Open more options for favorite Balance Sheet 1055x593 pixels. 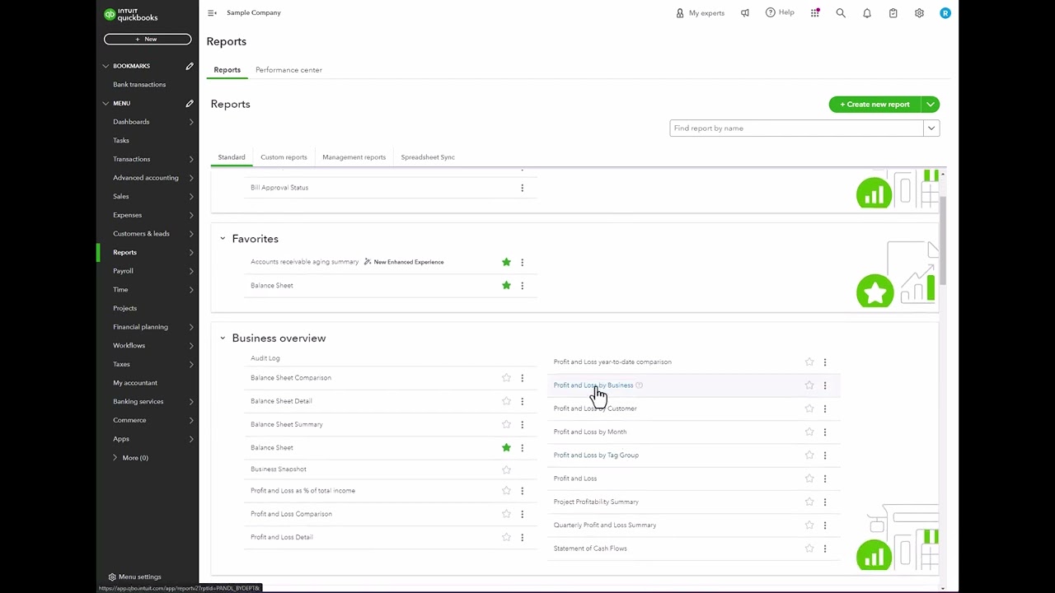pyautogui.click(x=522, y=285)
